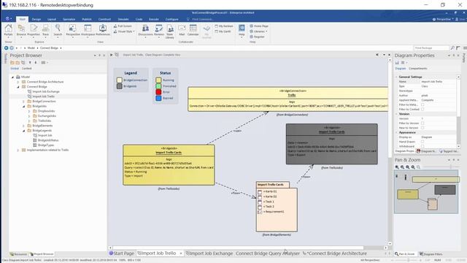Toggle Filter to Version checkbox
Viewport: 467px width, 263px height.
click(x=422, y=123)
